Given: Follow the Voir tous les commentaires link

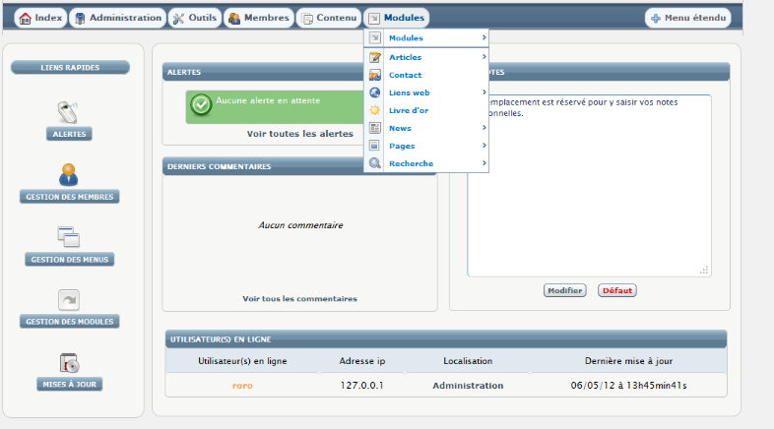Looking at the screenshot, I should tap(299, 298).
